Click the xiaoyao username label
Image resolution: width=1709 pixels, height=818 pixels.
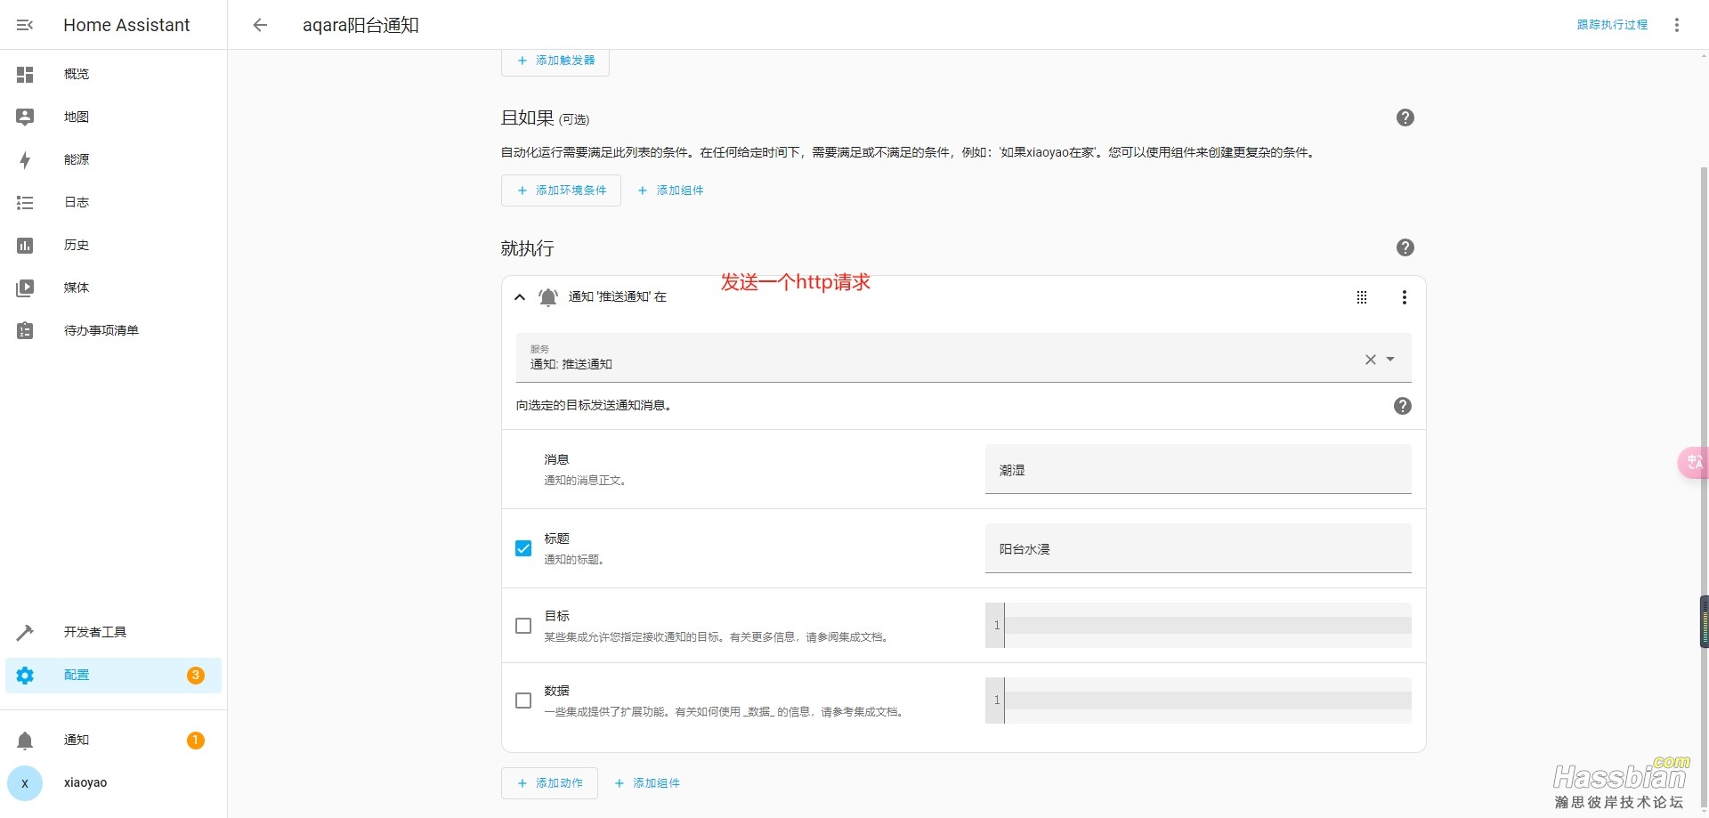(x=85, y=783)
